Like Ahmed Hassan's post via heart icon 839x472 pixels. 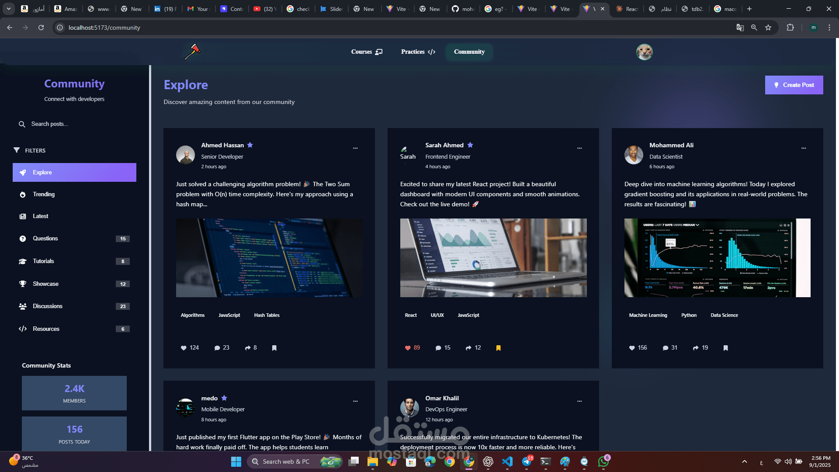[184, 348]
